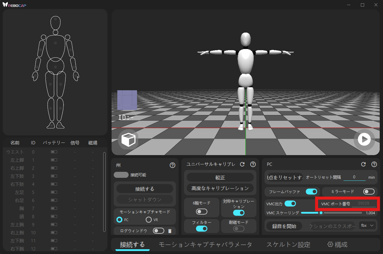Click the Rebocap logo

point(14,5)
